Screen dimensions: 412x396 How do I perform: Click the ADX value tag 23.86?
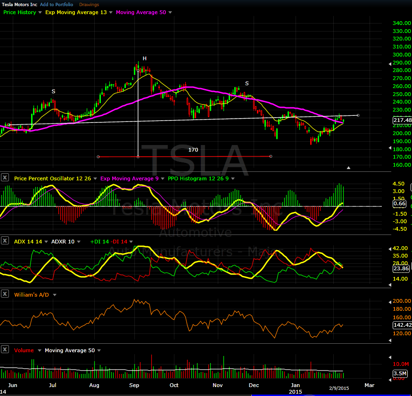(401, 268)
